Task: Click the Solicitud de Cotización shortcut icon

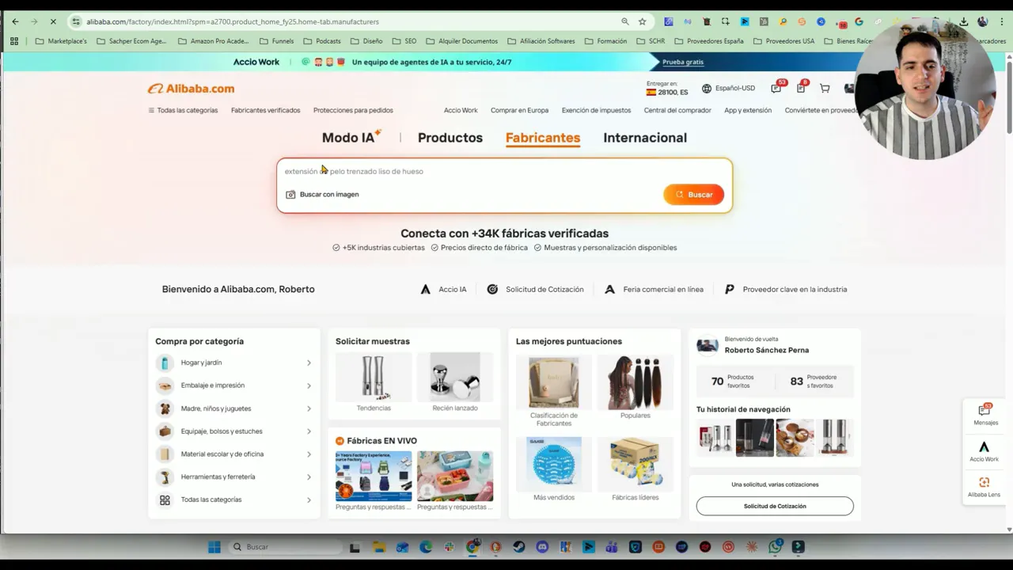Action: click(x=492, y=289)
